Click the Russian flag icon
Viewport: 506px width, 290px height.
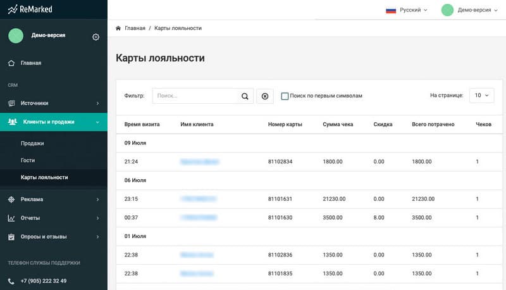point(391,10)
